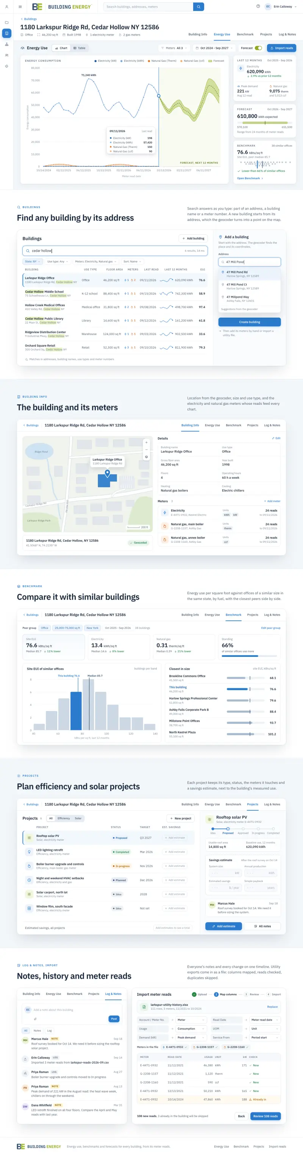Click the flame icon for Natural gas, annex boiler
303x1156 pixels.
click(x=164, y=539)
